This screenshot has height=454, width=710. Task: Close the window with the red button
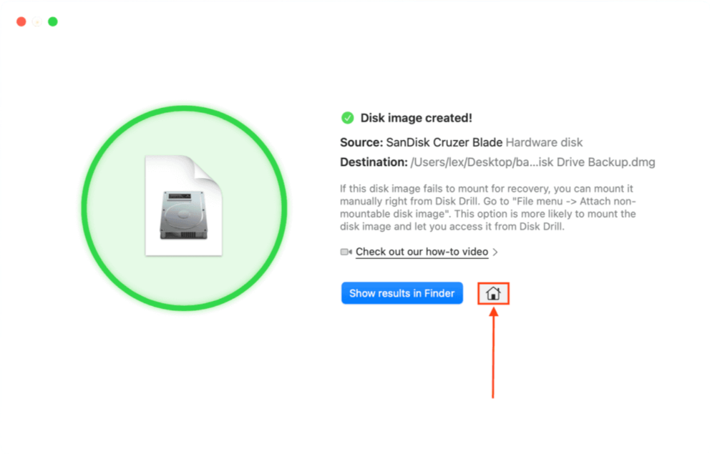(x=21, y=21)
